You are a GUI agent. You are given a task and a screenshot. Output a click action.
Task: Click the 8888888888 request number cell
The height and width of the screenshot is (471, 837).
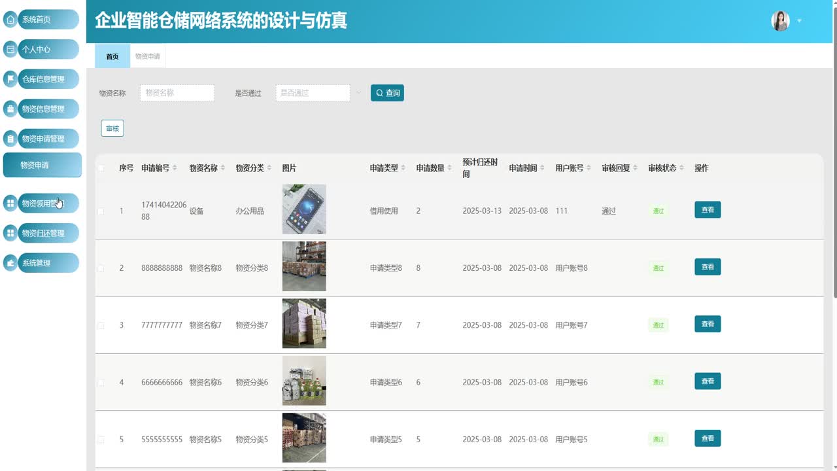[162, 268]
